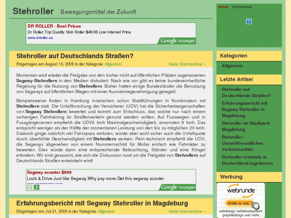Open Erfahrungsbericht mit Segway Stehroller headline

(x=102, y=203)
